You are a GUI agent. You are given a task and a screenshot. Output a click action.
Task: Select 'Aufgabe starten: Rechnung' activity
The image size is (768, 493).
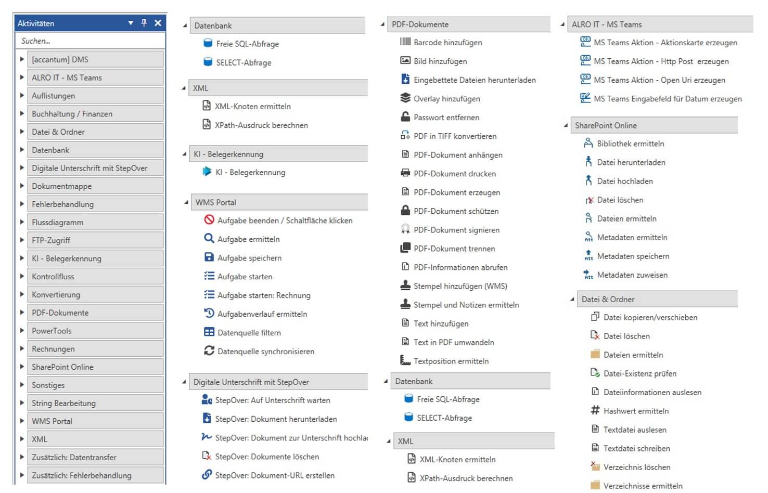[264, 295]
